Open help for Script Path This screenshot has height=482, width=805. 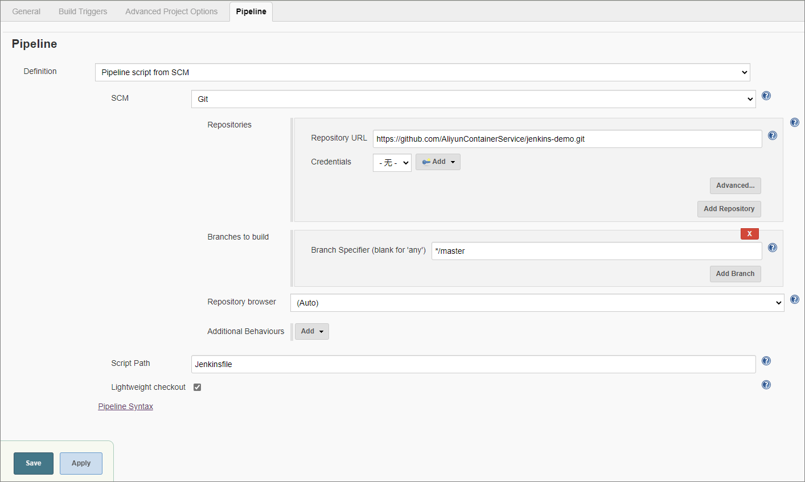pyautogui.click(x=766, y=361)
